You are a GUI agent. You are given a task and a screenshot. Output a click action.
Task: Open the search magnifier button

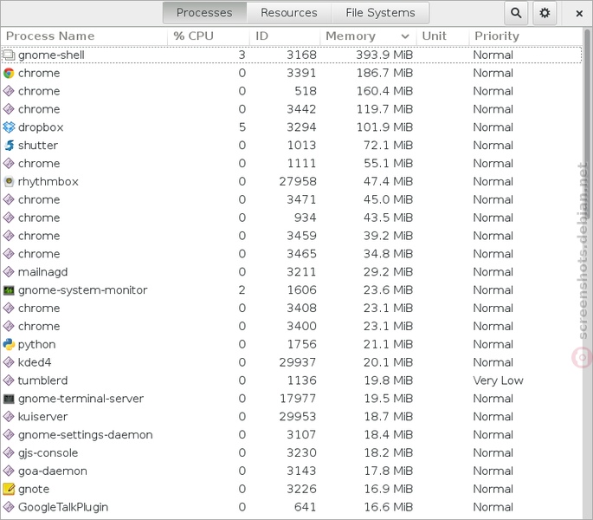click(x=516, y=13)
